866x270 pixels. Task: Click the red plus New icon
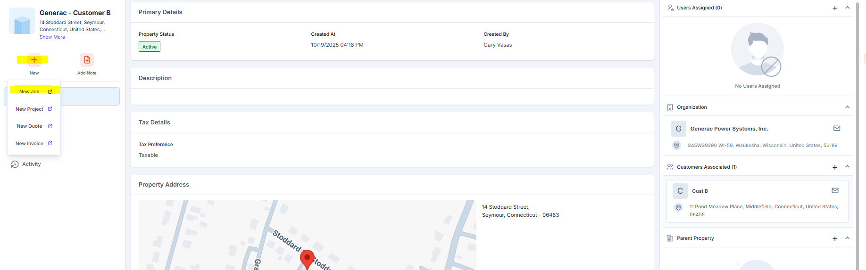[x=34, y=60]
